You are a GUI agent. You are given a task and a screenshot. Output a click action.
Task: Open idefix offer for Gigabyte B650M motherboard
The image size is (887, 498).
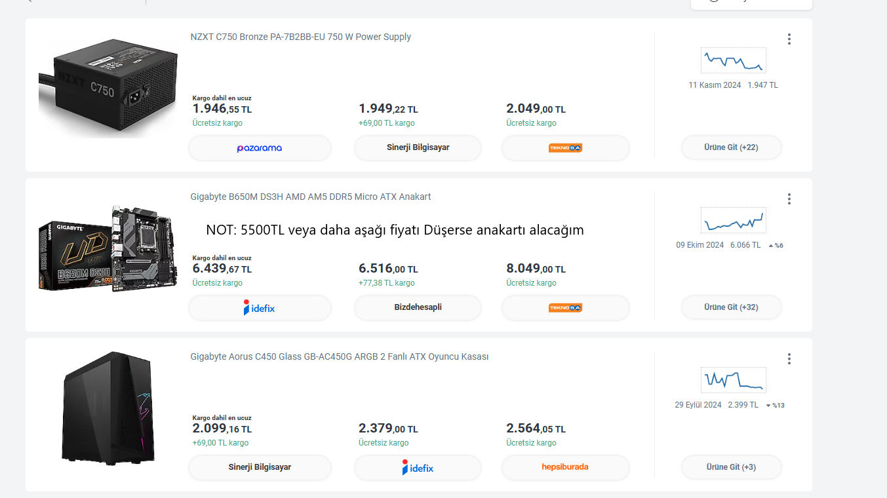coord(260,308)
